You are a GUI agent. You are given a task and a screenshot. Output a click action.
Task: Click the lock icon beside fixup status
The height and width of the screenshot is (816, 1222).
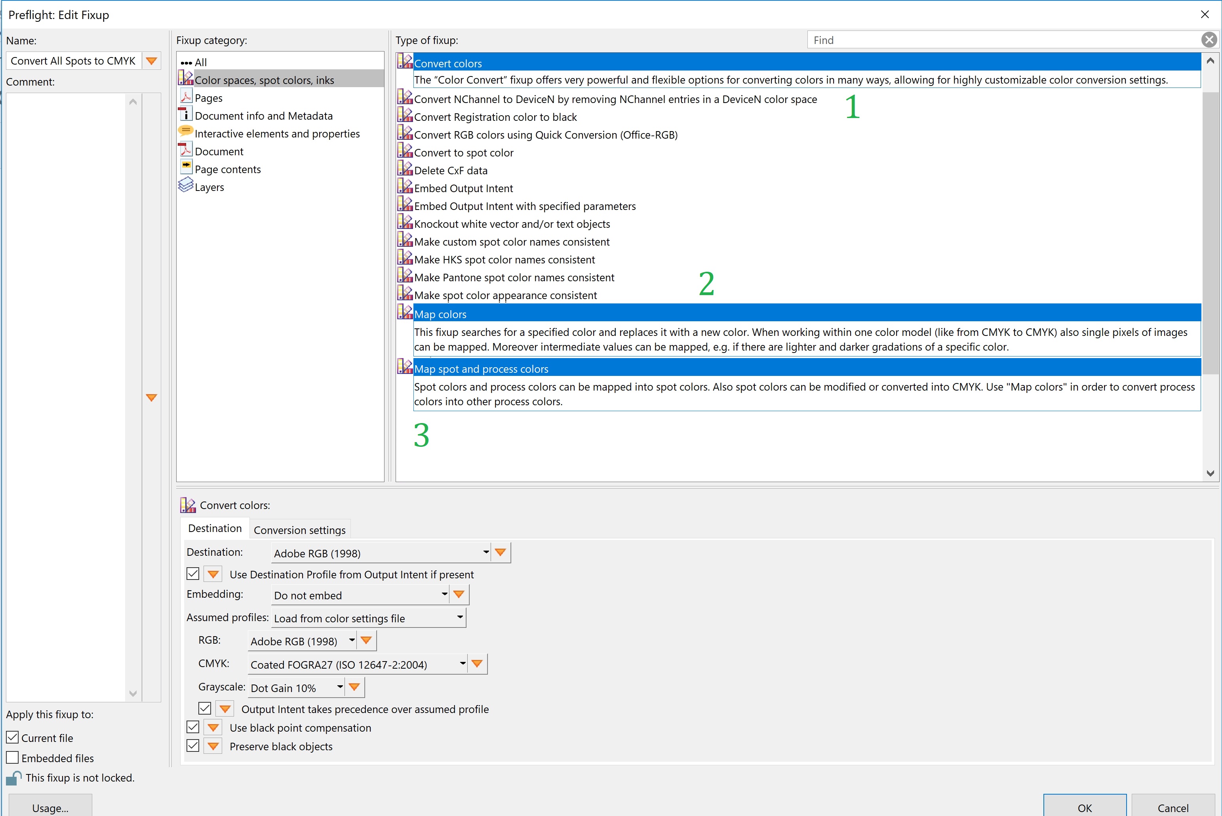tap(14, 778)
